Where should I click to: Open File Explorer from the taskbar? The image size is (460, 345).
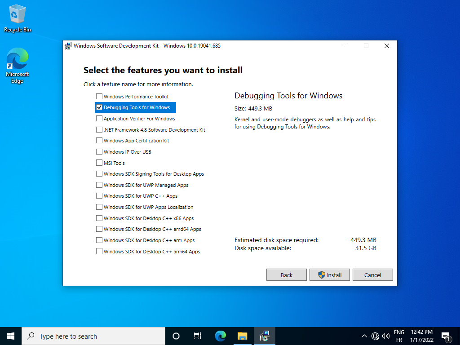243,336
